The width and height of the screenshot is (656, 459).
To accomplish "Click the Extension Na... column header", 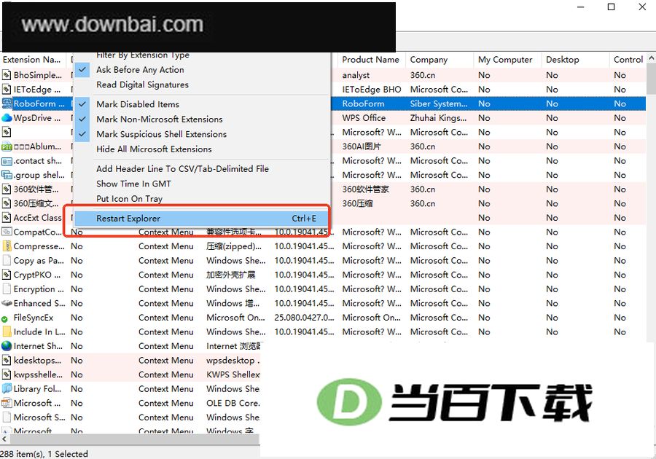I will pos(33,60).
